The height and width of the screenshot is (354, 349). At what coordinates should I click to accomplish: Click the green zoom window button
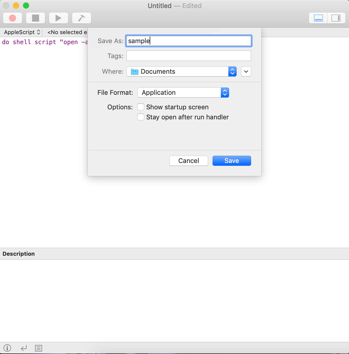coord(26,6)
